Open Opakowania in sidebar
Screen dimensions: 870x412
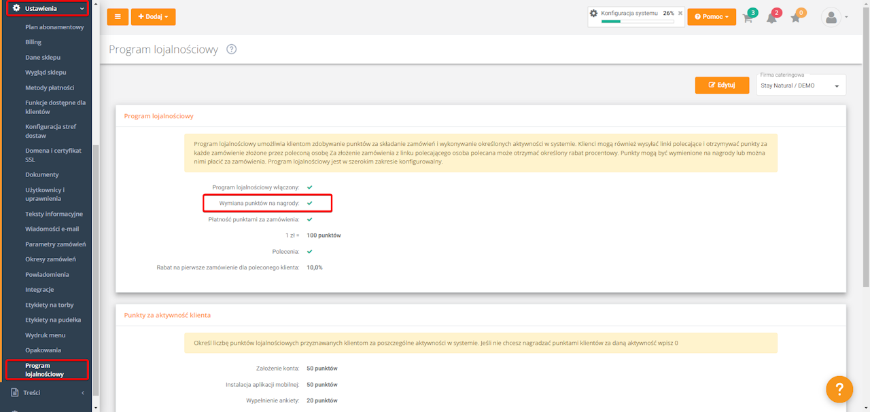[x=43, y=350]
